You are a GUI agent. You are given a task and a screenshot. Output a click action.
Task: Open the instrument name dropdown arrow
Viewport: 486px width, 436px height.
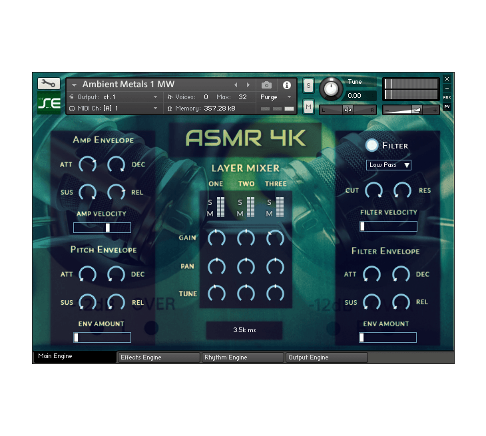[74, 85]
